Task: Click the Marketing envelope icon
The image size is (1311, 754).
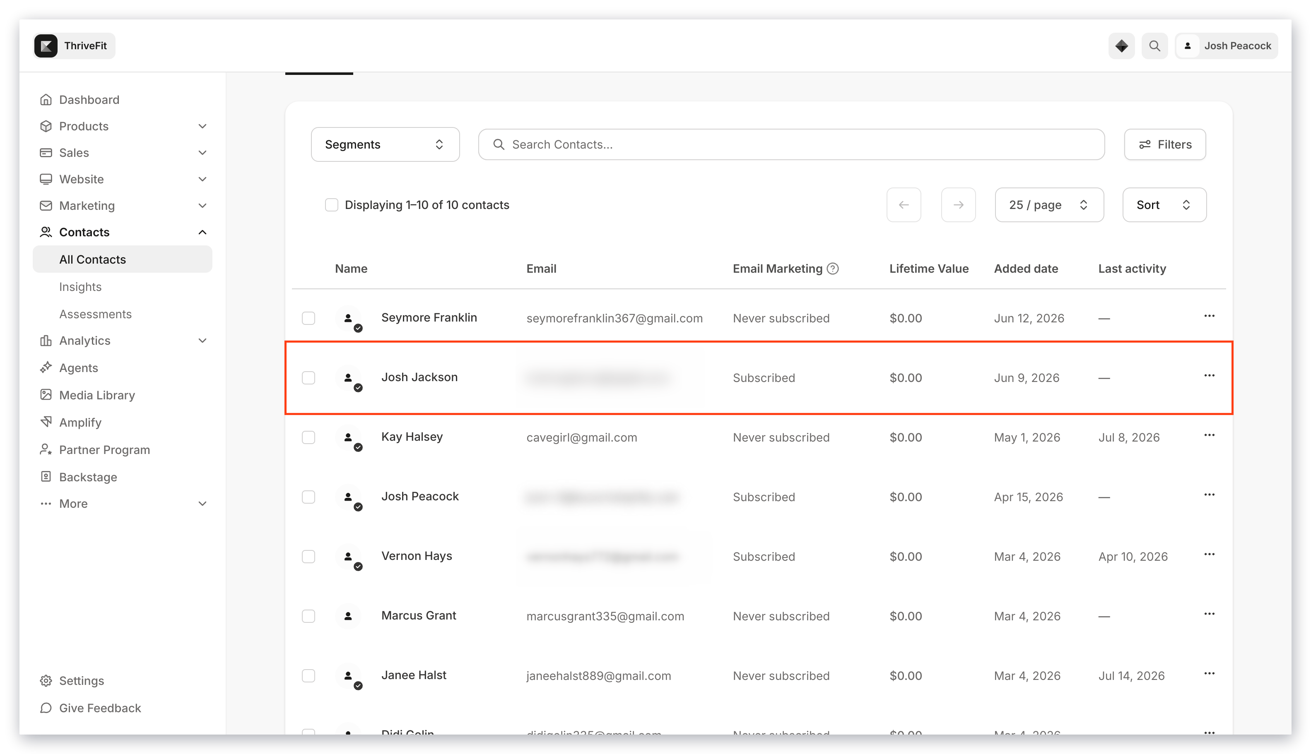Action: pos(46,206)
